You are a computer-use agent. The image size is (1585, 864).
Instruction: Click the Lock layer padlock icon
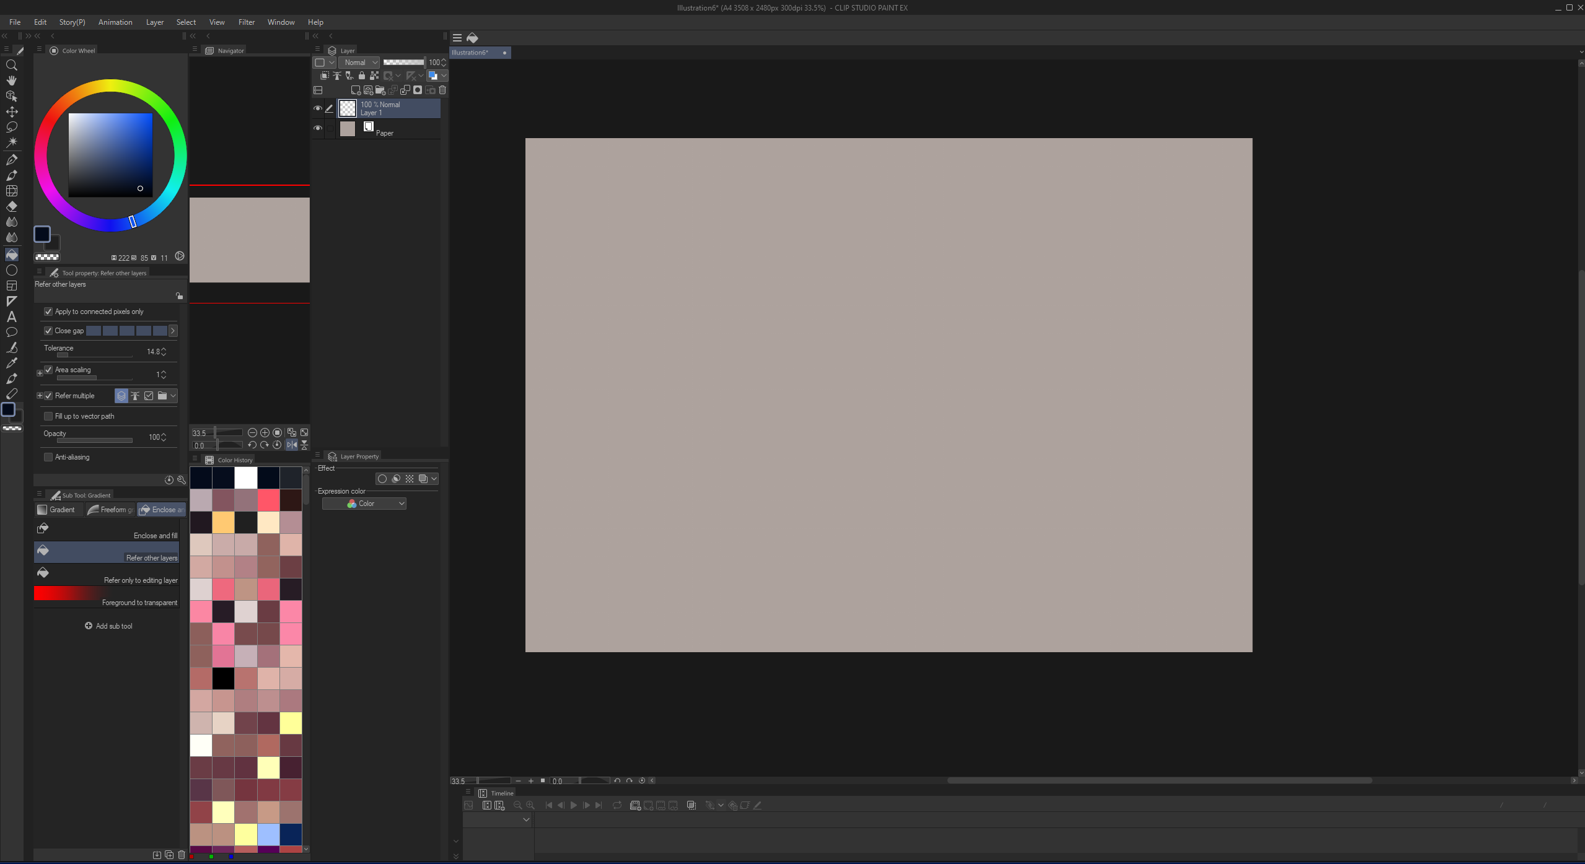click(362, 76)
